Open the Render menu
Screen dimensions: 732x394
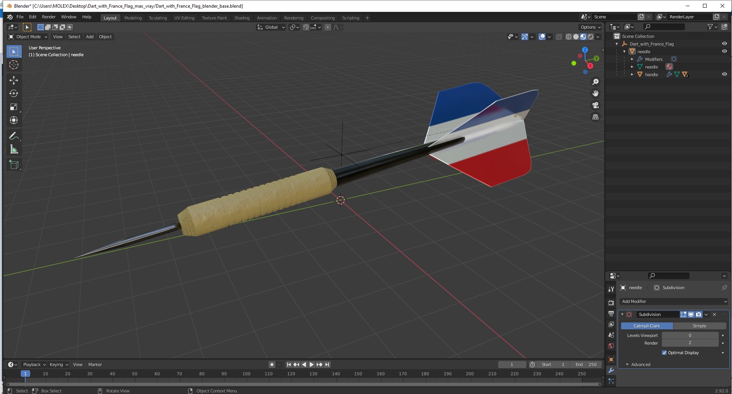(49, 17)
